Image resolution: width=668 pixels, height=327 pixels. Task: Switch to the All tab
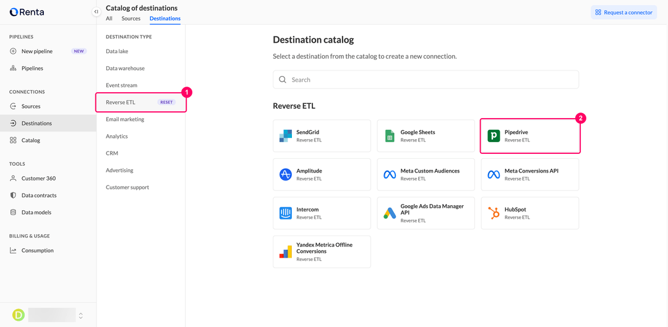tap(109, 19)
